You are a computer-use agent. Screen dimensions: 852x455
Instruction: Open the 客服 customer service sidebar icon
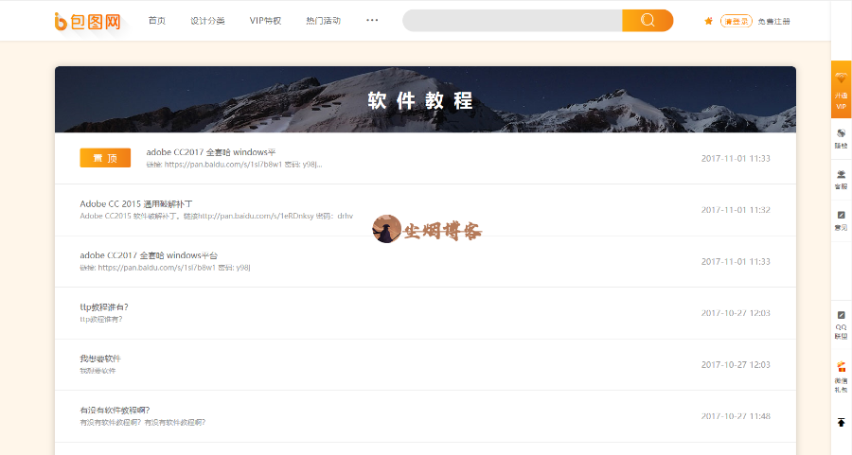pos(842,179)
